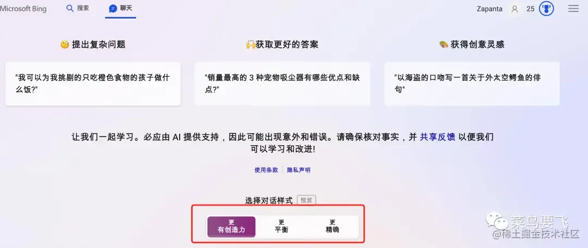Click the orange food kids example card
Viewport: 588px width, 248px height.
coord(93,84)
